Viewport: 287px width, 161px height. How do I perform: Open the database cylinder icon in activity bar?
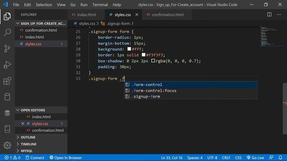(x=7, y=97)
